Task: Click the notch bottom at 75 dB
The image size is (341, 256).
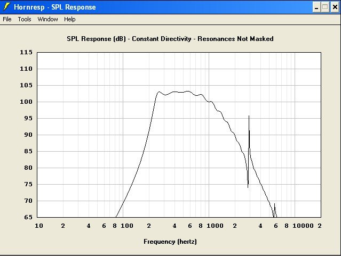Action: click(248, 186)
